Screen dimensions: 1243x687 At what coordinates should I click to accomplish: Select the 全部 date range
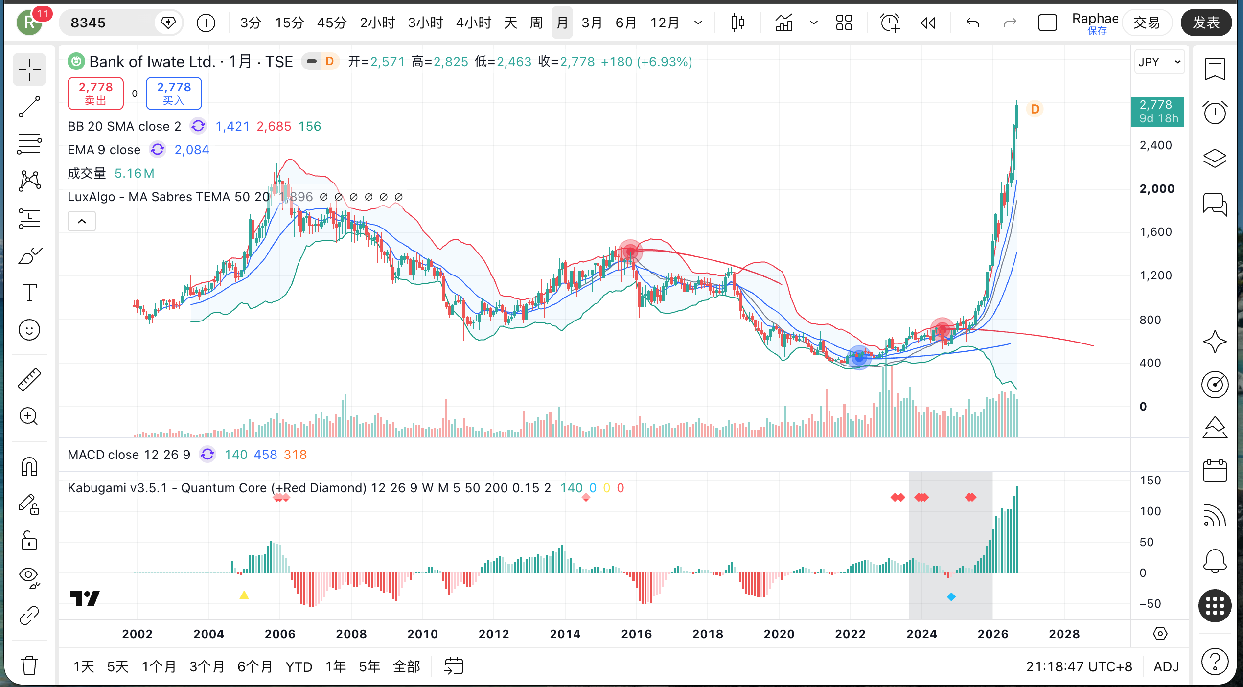407,666
